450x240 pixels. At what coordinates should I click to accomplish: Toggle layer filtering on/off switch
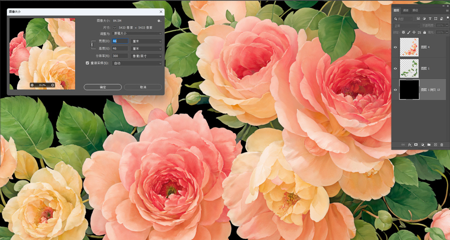[447, 18]
